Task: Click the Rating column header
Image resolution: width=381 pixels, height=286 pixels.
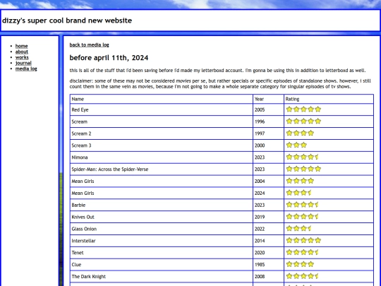Action: (x=329, y=99)
